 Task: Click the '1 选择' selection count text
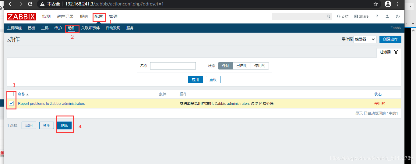(x=12, y=125)
